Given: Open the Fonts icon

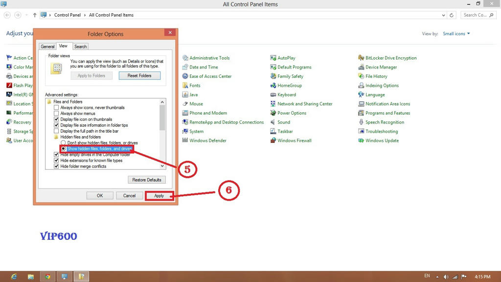Looking at the screenshot, I should pyautogui.click(x=185, y=85).
